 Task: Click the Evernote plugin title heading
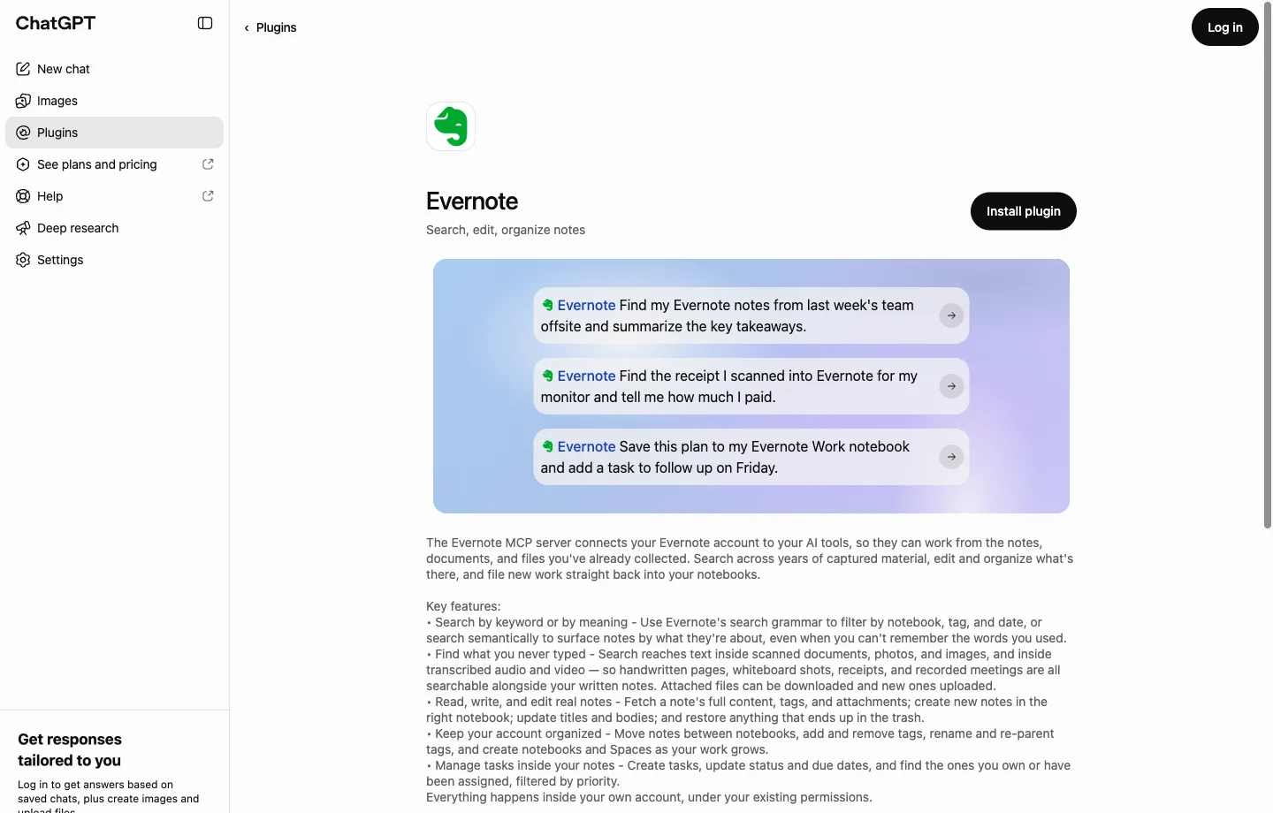(x=472, y=201)
